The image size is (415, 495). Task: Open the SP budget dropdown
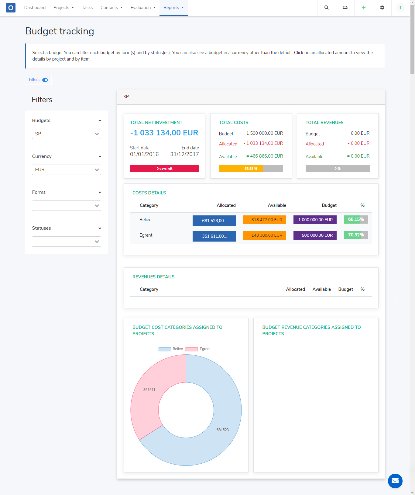tap(66, 134)
